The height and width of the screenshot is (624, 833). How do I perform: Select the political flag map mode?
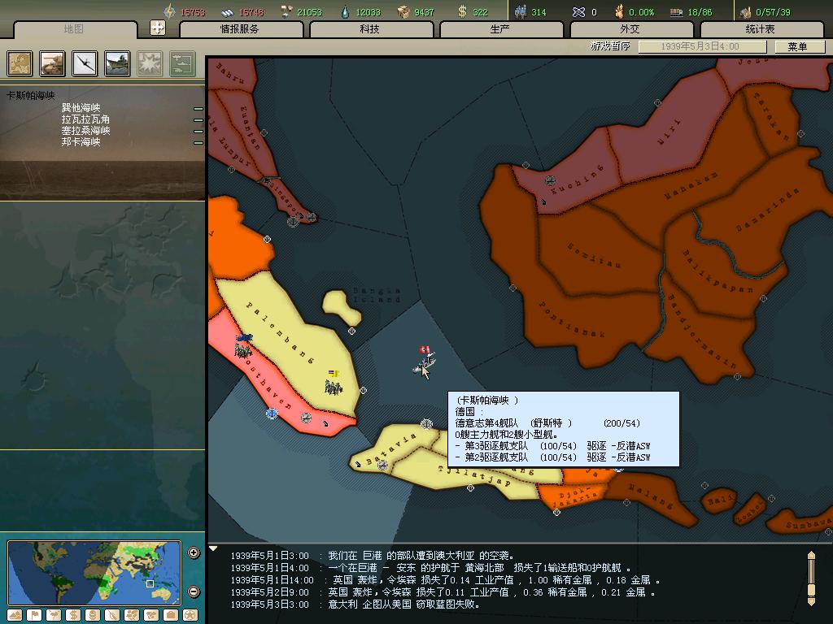coord(34,616)
